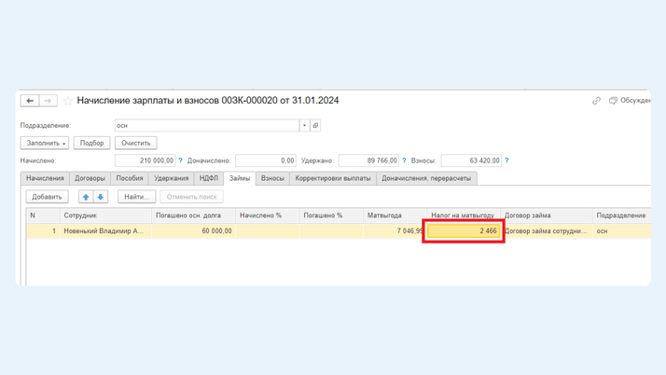
Task: Click help question mark beside Взносы
Action: pyautogui.click(x=506, y=160)
